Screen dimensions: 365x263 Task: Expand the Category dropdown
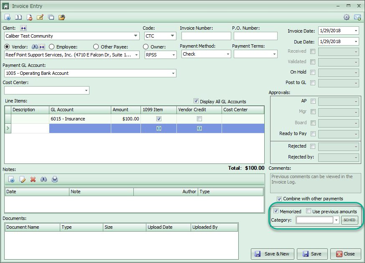[x=337, y=220]
